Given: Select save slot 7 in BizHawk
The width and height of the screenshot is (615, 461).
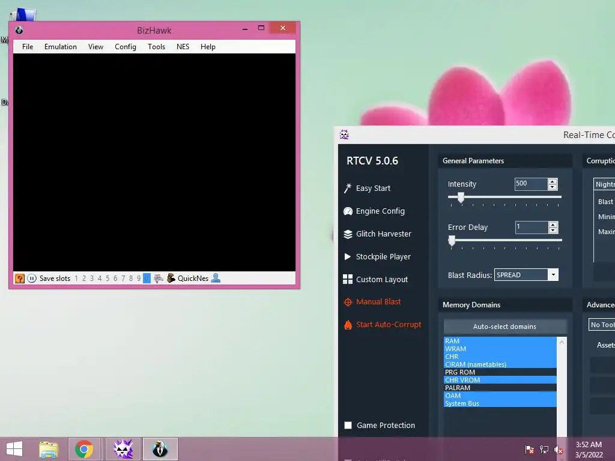Looking at the screenshot, I should click(x=123, y=279).
